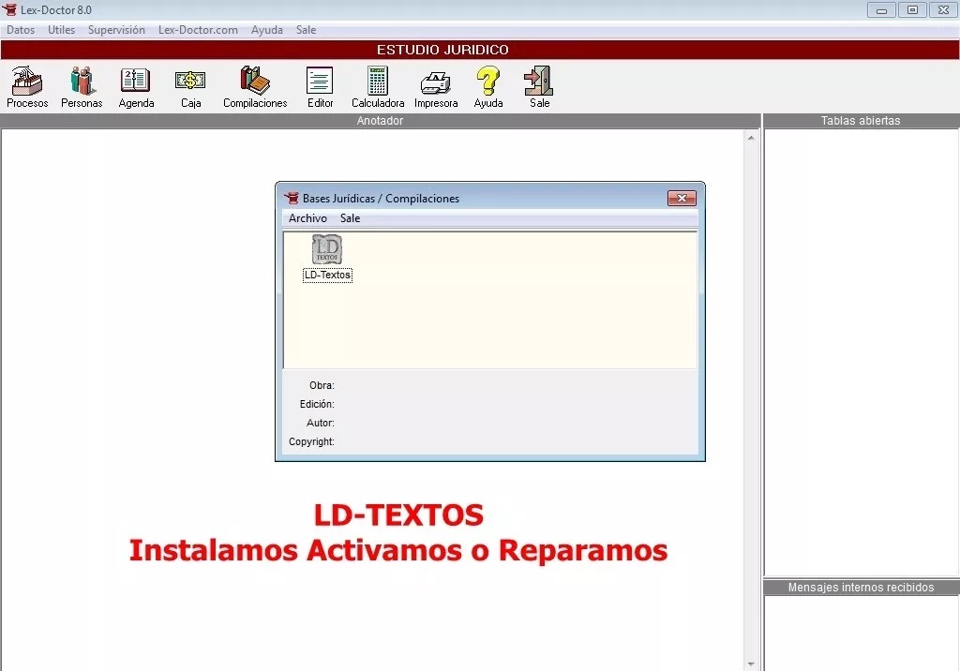The height and width of the screenshot is (671, 960).
Task: Click the Tablas abiertas panel header
Action: click(x=861, y=121)
